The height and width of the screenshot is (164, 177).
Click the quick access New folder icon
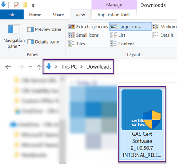pos(25,5)
